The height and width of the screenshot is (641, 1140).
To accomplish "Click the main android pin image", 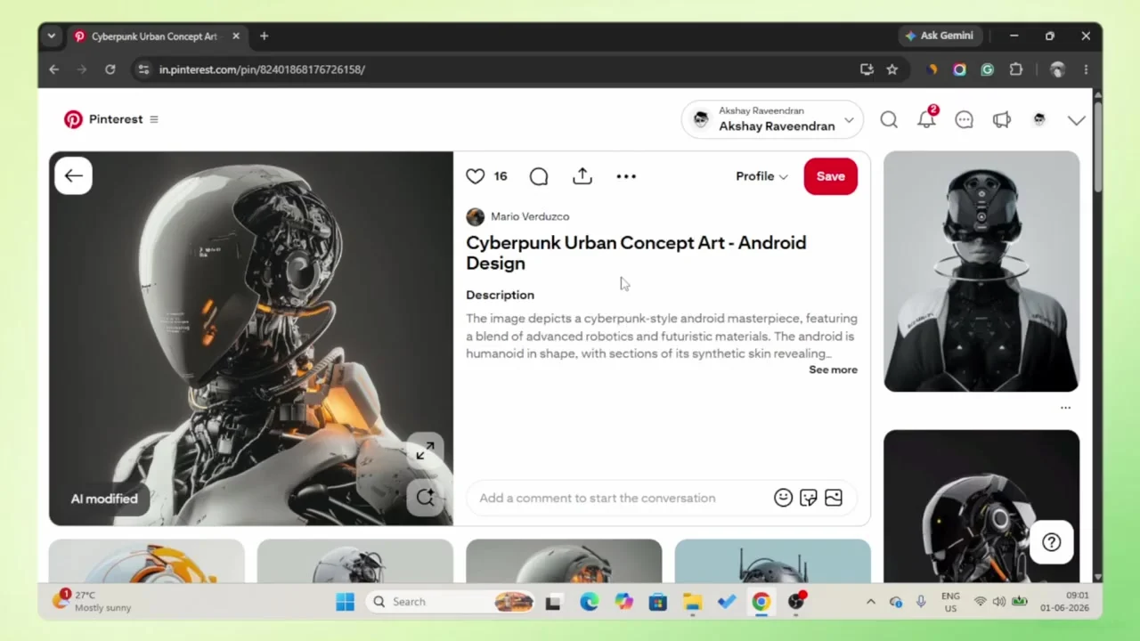I will pyautogui.click(x=251, y=338).
